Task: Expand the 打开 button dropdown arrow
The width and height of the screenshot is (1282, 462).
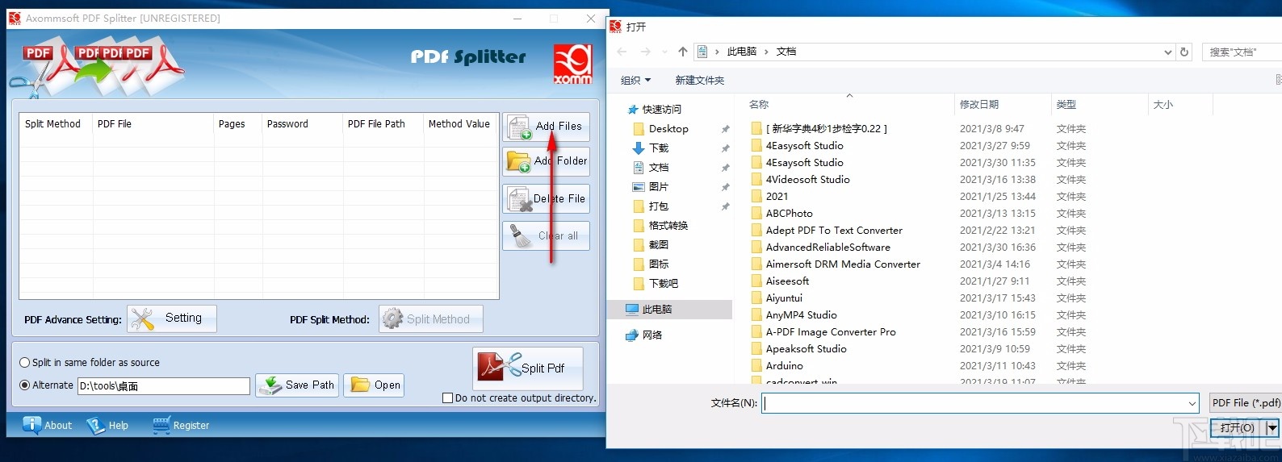Action: [1273, 428]
